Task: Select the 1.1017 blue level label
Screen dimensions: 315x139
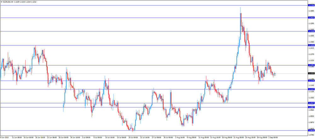Action: click(x=311, y=103)
